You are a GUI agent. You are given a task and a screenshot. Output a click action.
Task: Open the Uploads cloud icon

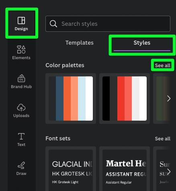point(21,107)
